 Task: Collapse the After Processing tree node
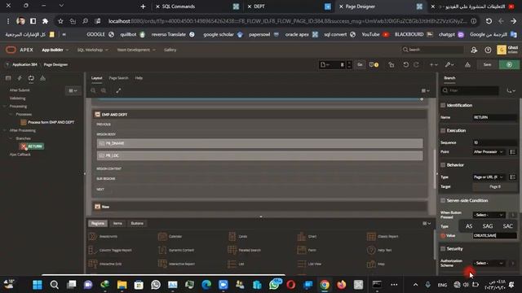tap(4, 130)
